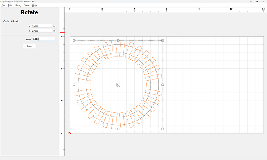Focus the Angle input field
The image size is (267, 160).
pyautogui.click(x=43, y=39)
